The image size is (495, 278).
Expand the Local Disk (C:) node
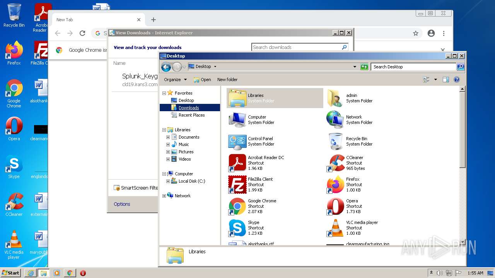168,181
